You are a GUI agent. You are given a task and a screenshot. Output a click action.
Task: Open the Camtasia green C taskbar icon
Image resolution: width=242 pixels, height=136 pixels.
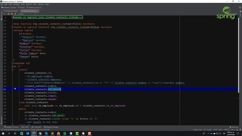tap(77, 133)
